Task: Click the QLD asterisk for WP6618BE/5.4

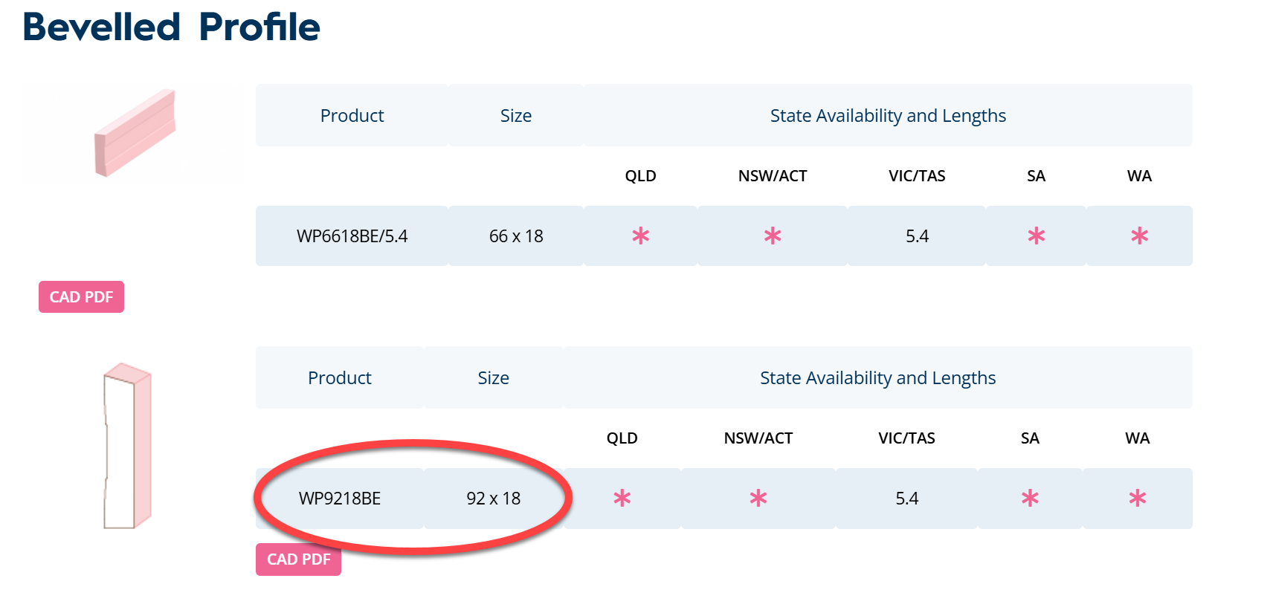Action: pos(640,236)
